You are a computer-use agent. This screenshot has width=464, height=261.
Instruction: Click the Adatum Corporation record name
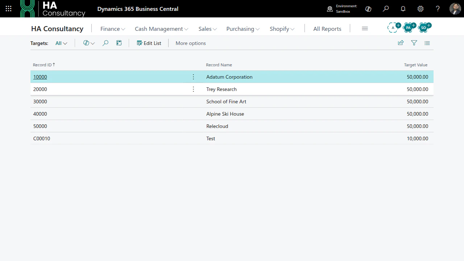point(229,77)
